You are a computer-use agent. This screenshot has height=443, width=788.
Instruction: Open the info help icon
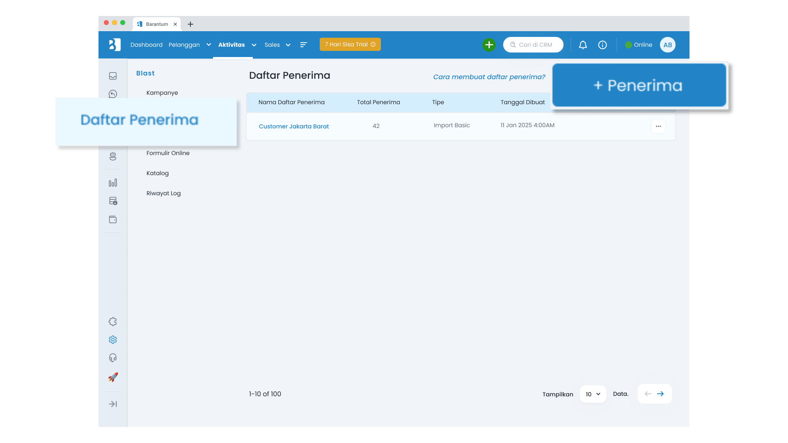[602, 45]
